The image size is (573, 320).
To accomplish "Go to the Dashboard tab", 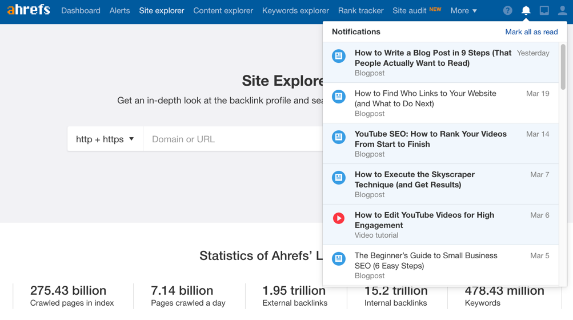I will click(x=81, y=10).
